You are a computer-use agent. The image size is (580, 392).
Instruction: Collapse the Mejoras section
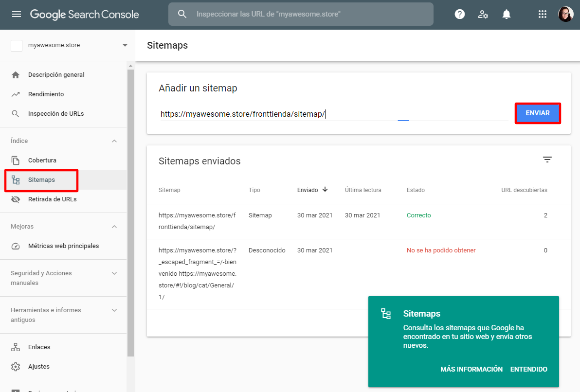tap(114, 226)
